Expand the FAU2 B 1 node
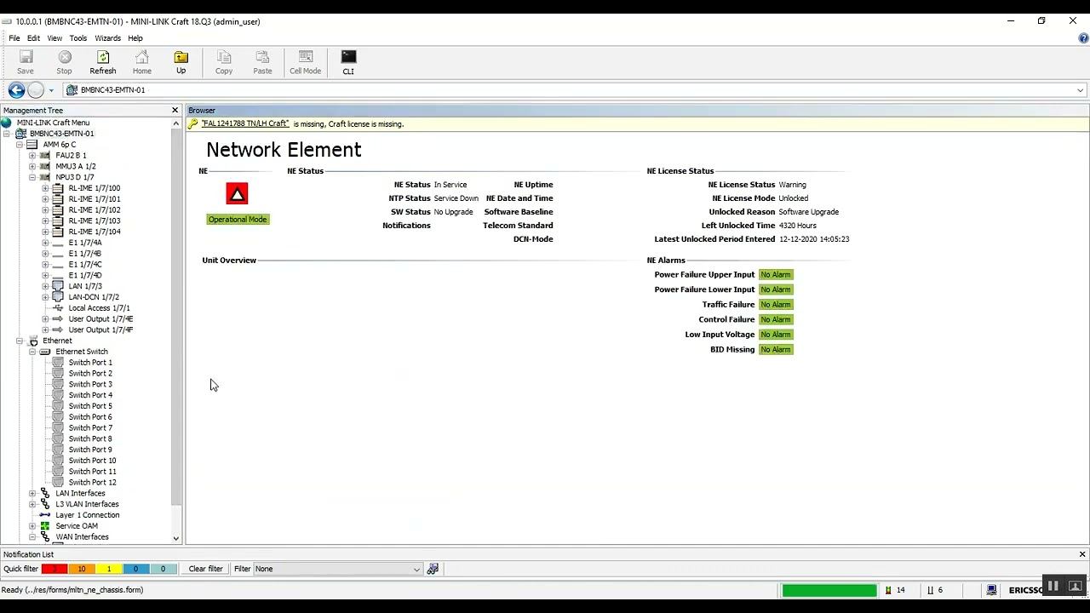This screenshot has width=1090, height=613. 32,156
